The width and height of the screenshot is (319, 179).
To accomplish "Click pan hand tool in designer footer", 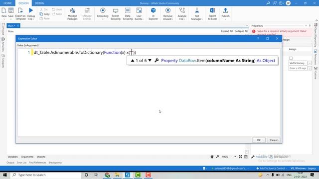I will pyautogui.click(x=212, y=157).
